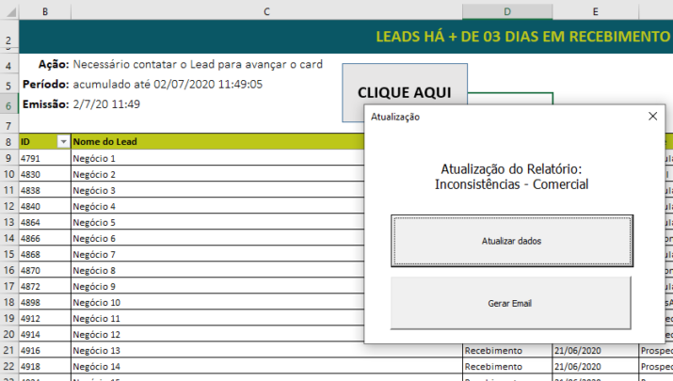Screen dimensions: 673x381
Task: Close the Atualização dialog
Action: [x=653, y=117]
